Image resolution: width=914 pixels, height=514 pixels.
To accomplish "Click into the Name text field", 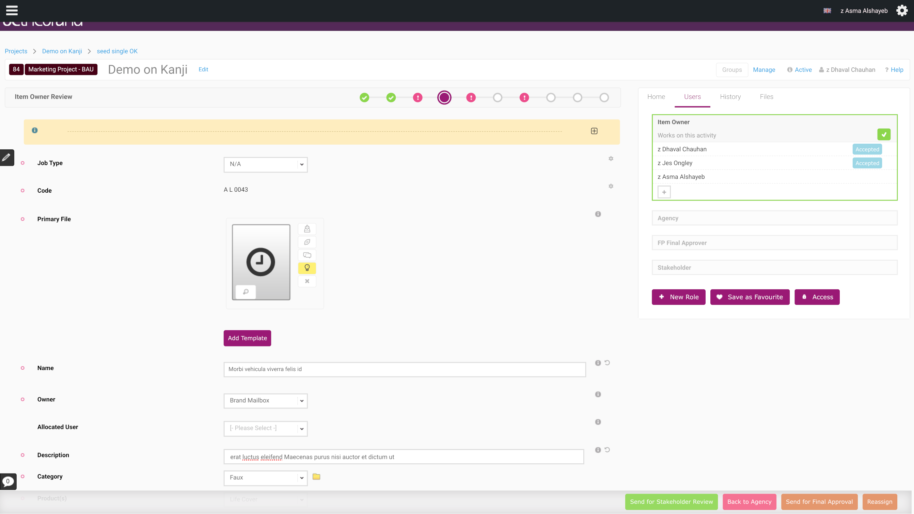I will [405, 370].
